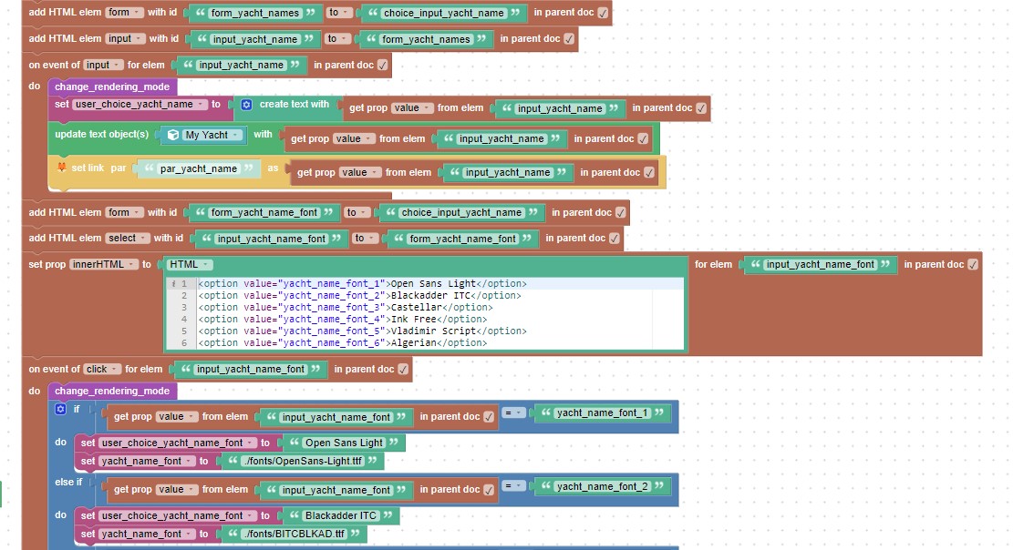Open 'input' element type dropdown in add HTML elem
This screenshot has height=550, width=1013.
coord(125,39)
